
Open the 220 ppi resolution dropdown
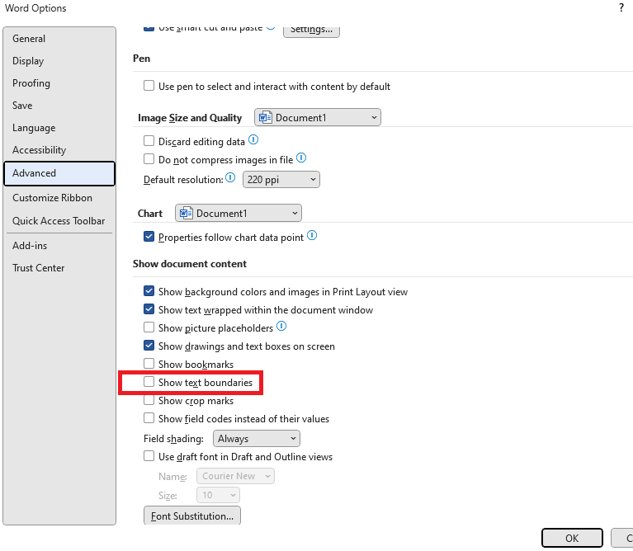point(281,180)
